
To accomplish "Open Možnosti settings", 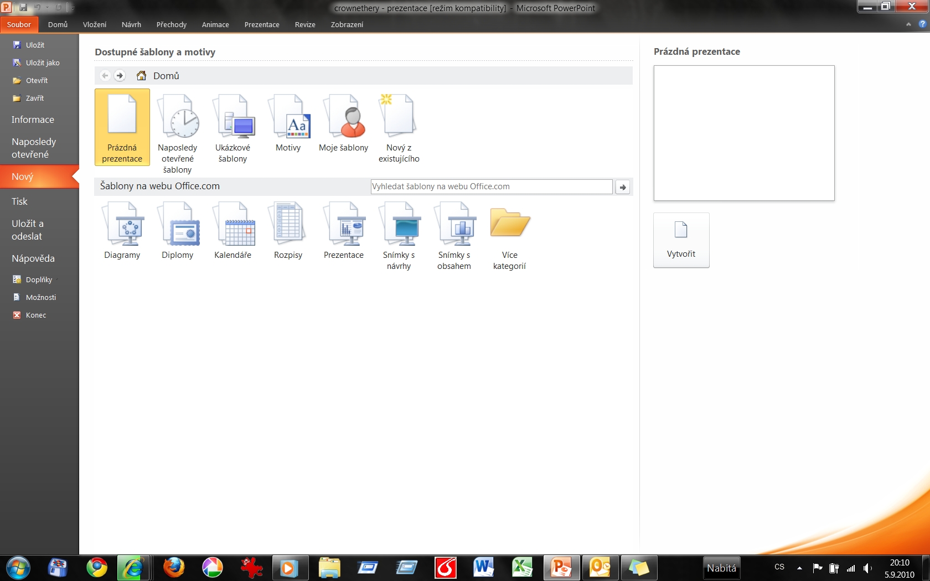I will (x=34, y=297).
